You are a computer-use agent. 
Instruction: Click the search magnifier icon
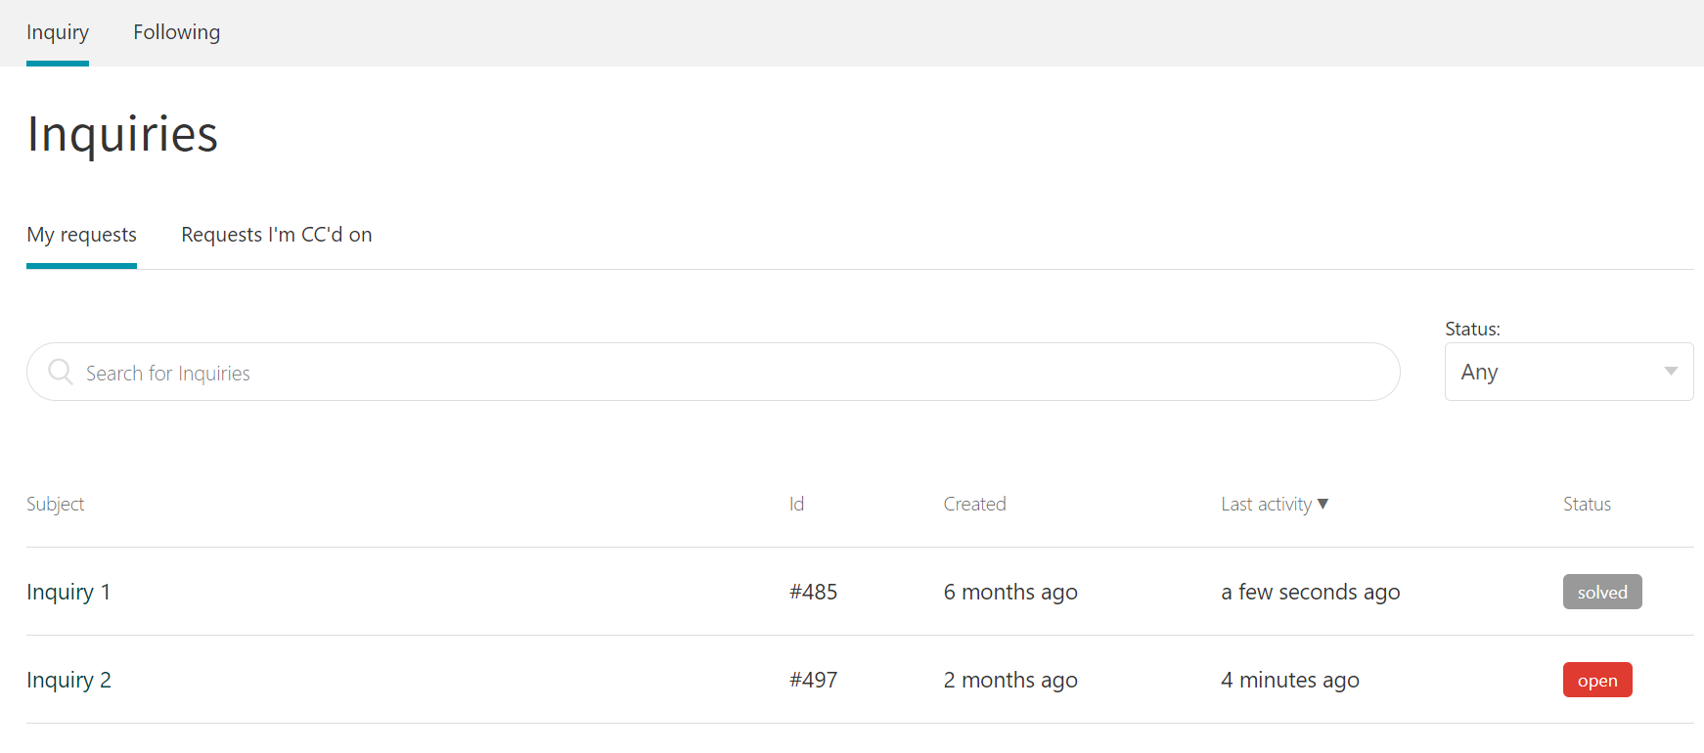[x=61, y=372]
